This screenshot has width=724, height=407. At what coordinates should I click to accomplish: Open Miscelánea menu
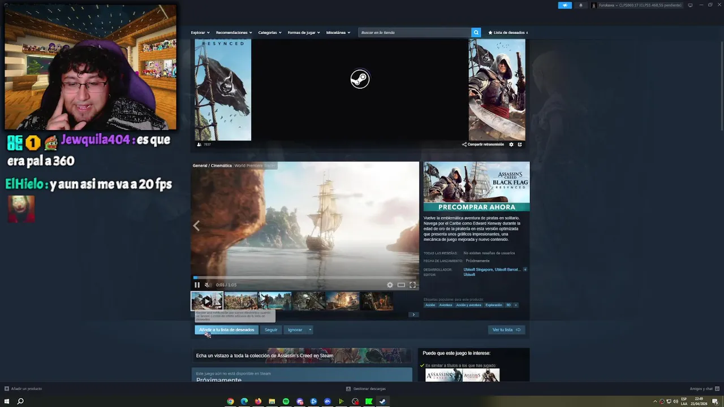[x=338, y=32]
